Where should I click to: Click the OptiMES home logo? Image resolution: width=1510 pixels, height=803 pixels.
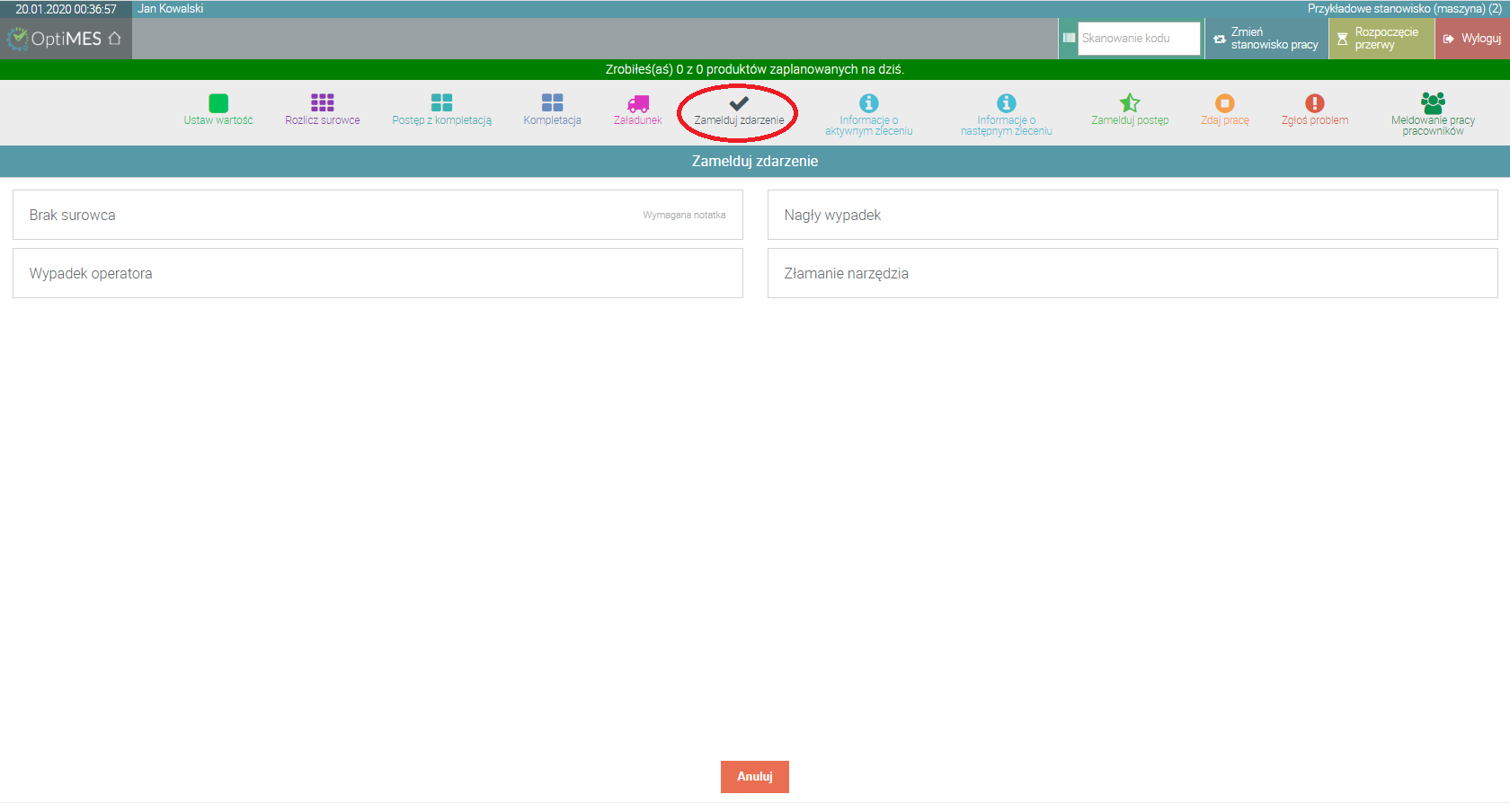(66, 39)
